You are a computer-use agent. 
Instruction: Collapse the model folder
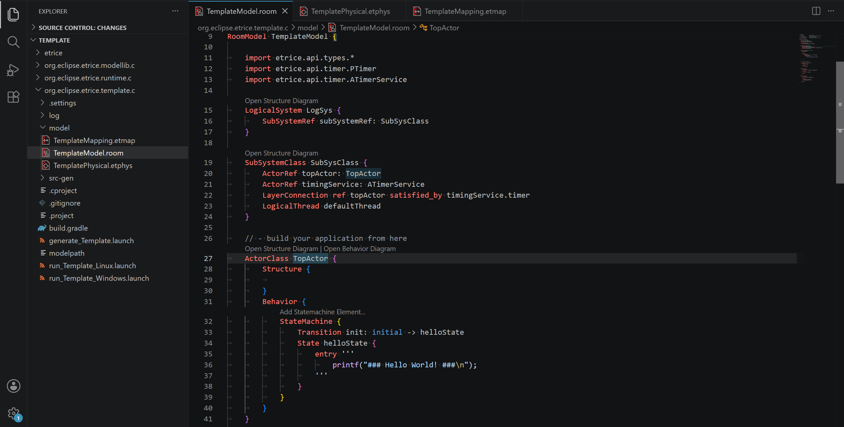click(x=43, y=128)
